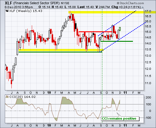Click the red resistance line at 15.0
This screenshot has height=128, width=156.
tap(95, 32)
